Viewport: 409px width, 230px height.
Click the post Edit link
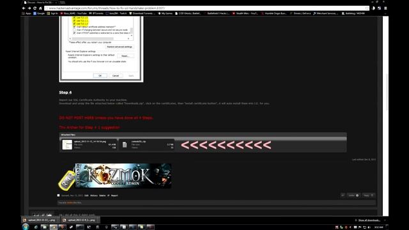click(86, 195)
